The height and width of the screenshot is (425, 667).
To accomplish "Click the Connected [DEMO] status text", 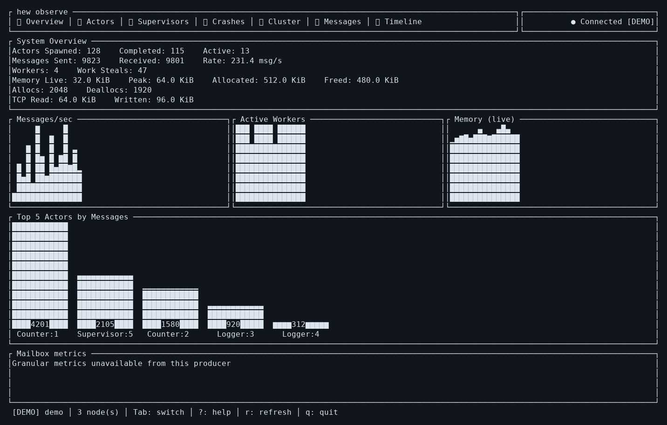I will tap(618, 22).
